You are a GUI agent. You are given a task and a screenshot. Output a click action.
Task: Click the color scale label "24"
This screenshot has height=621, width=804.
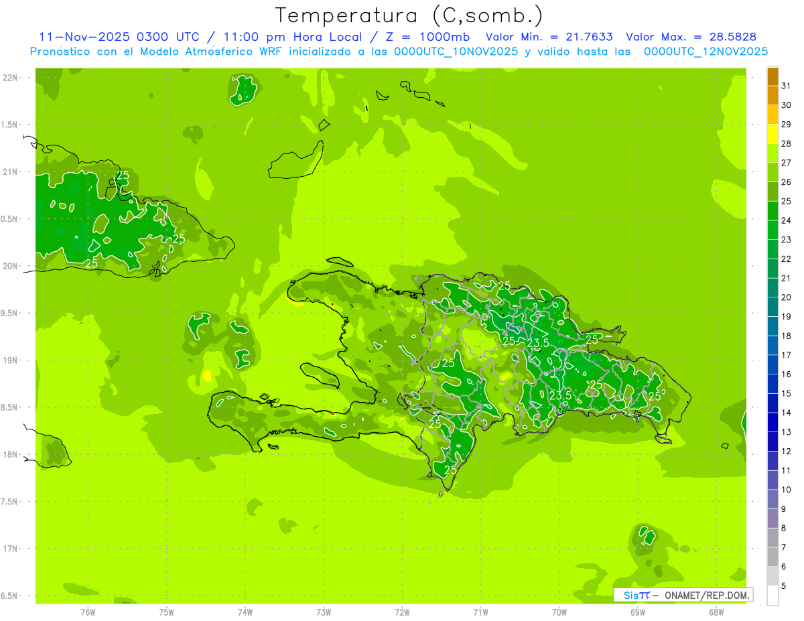[786, 220]
